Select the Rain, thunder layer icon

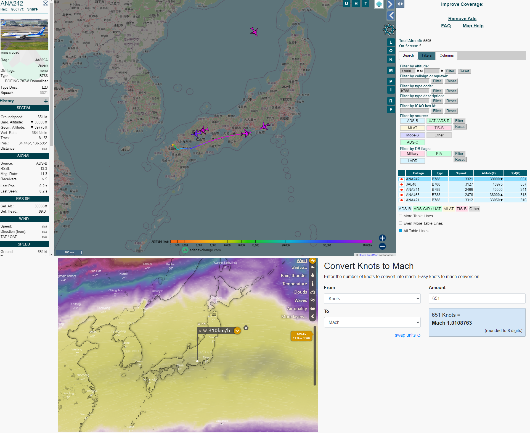pyautogui.click(x=312, y=275)
